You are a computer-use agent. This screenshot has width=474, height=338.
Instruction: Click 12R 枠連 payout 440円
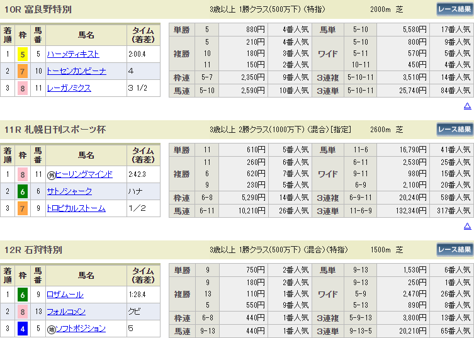click(x=256, y=318)
